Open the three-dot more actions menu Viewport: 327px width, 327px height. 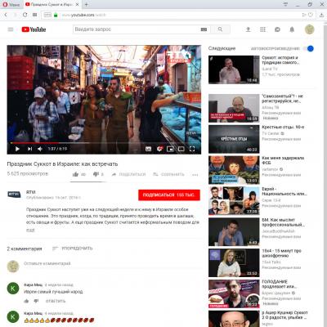195,175
